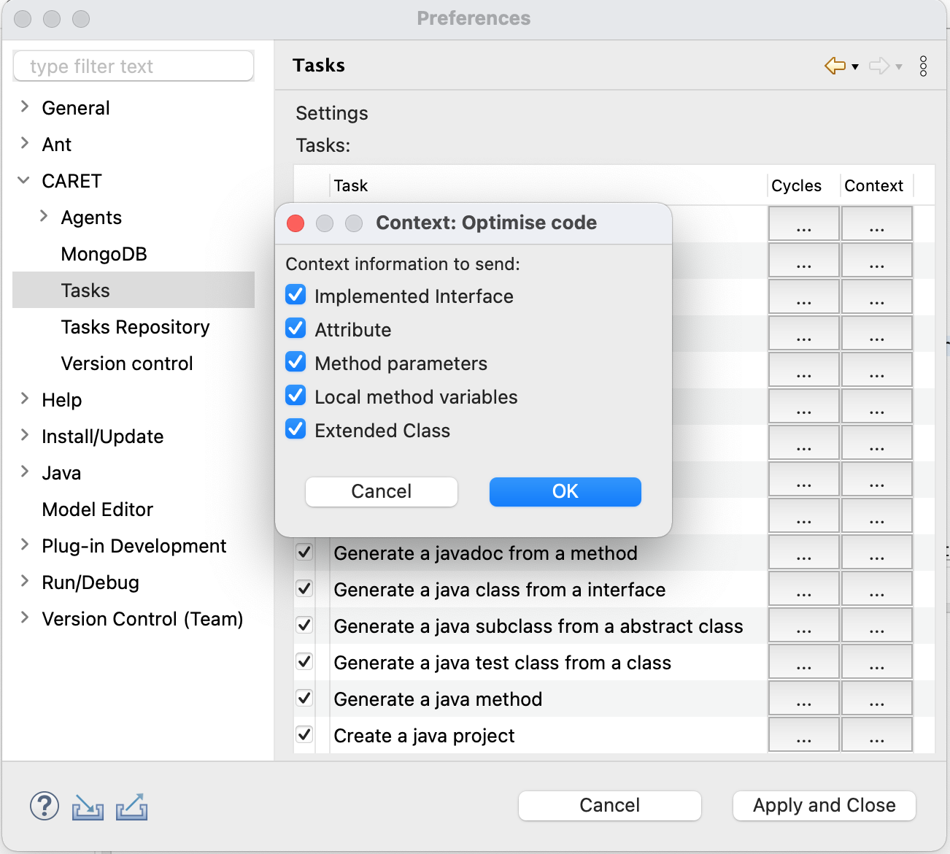The height and width of the screenshot is (854, 950).
Task: Select Tasks Repository in the sidebar
Action: tap(135, 327)
